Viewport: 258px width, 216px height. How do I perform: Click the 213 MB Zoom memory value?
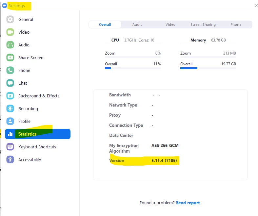point(229,53)
